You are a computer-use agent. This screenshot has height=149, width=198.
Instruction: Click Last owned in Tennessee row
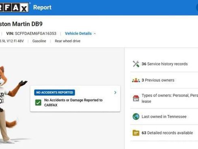click(x=164, y=116)
